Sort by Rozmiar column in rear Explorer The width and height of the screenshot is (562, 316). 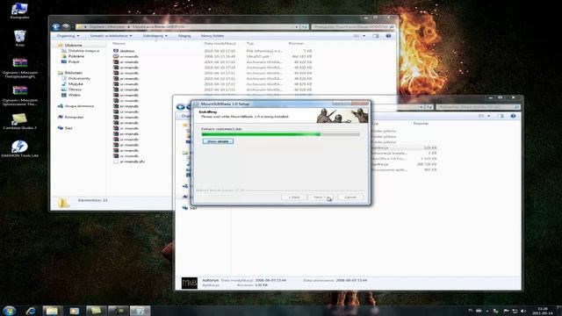pos(296,43)
